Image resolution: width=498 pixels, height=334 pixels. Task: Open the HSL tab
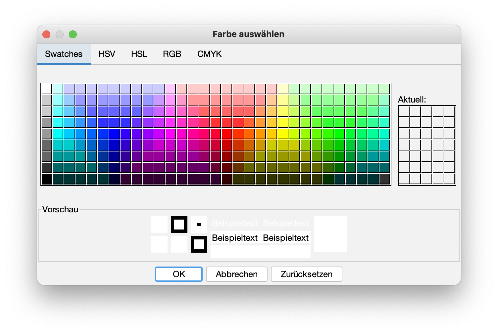coord(139,54)
